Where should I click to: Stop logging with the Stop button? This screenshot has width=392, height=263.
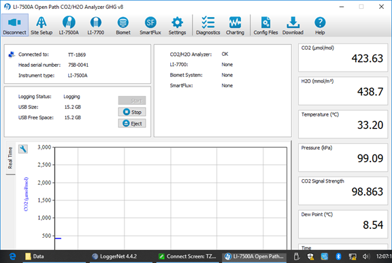click(x=132, y=112)
